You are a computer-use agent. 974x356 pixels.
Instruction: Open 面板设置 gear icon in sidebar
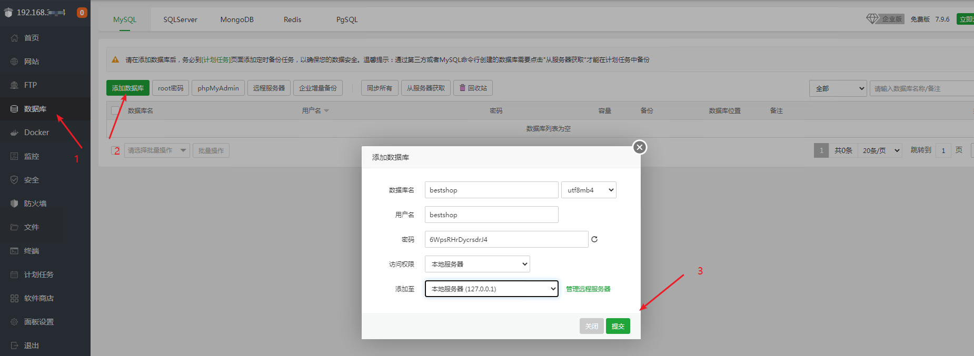[14, 322]
